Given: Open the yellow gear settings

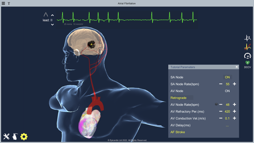Looking at the screenshot, I should [24, 137].
